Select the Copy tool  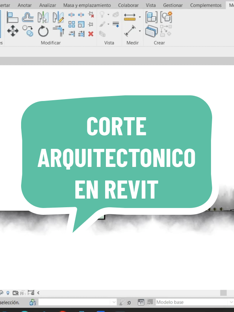pyautogui.click(x=28, y=31)
